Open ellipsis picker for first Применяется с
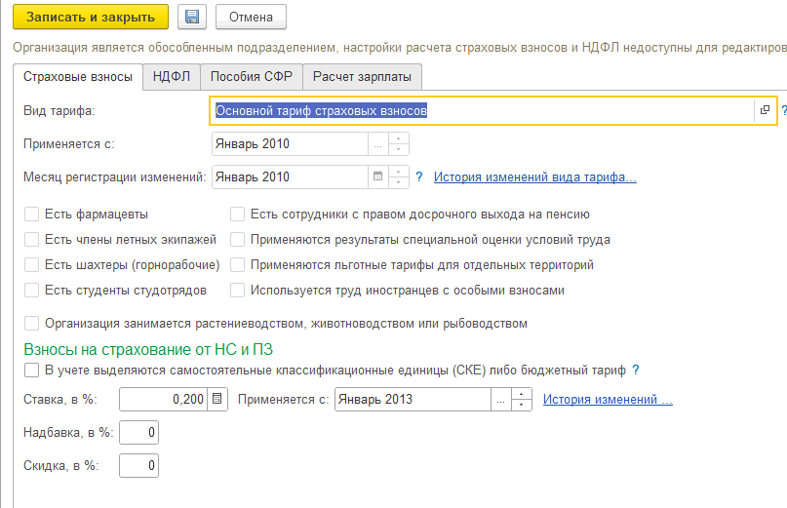This screenshot has width=787, height=508. [x=378, y=144]
